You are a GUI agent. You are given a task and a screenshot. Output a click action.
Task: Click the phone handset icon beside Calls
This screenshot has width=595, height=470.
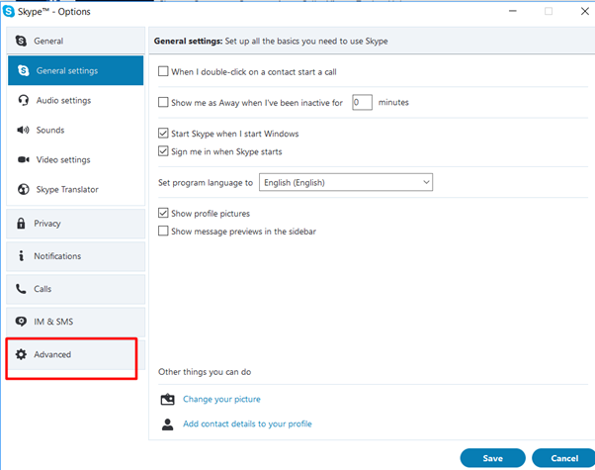click(21, 289)
